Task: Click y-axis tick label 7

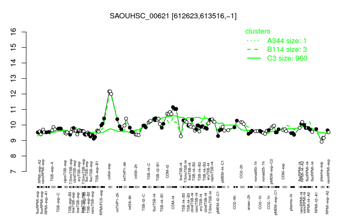Action: coord(14,172)
